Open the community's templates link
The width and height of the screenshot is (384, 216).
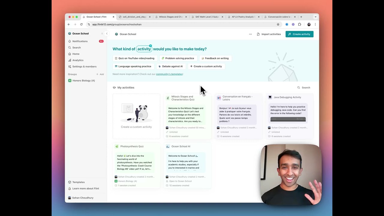click(169, 74)
